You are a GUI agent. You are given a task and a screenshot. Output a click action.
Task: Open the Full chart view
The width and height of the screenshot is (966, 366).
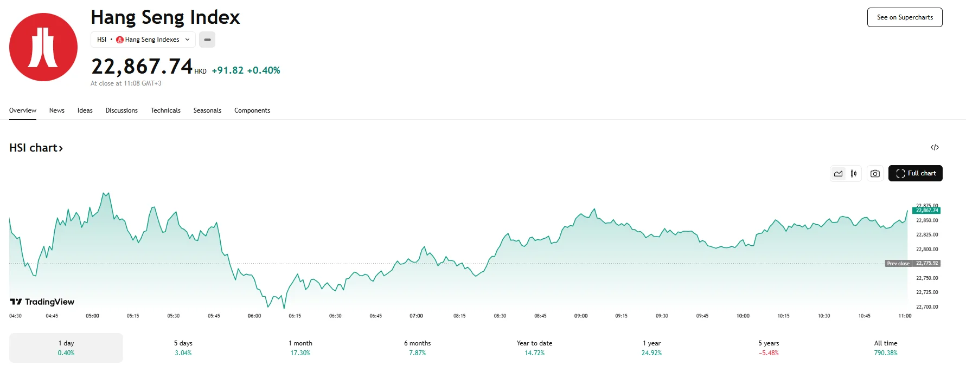916,173
